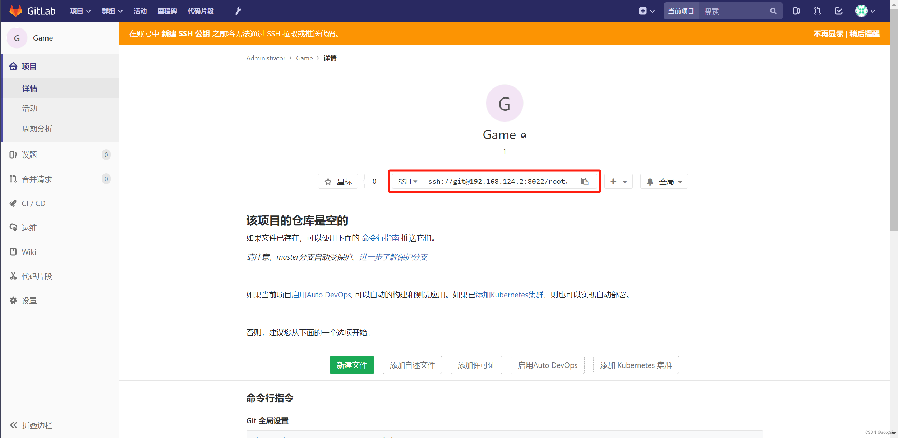The image size is (898, 438).
Task: Star the Game project
Action: (338, 182)
